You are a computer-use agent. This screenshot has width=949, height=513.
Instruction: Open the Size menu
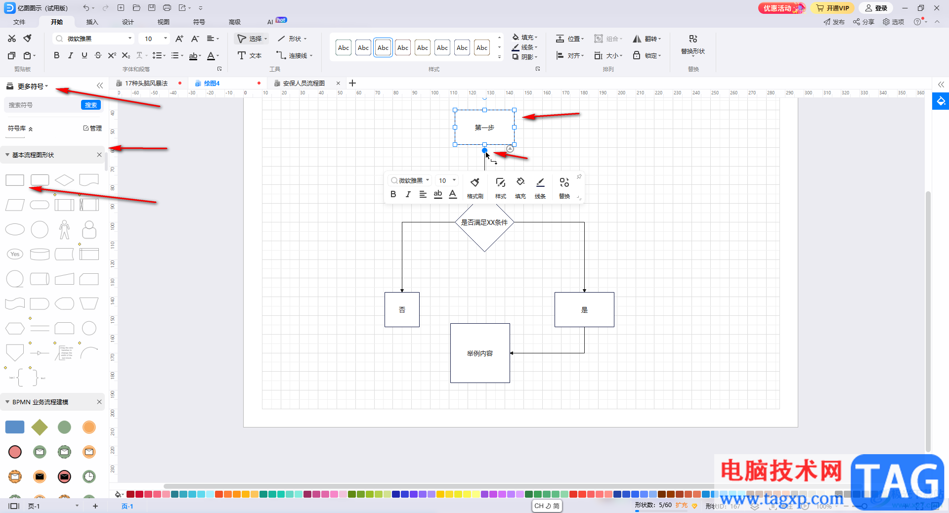tap(608, 55)
